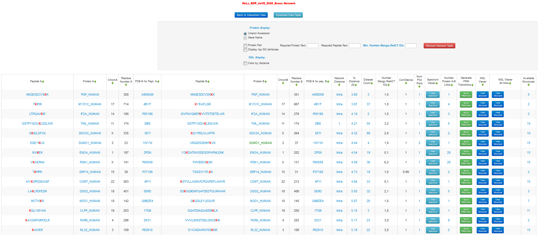The width and height of the screenshot is (538, 235).
Task: Click Back to Interaction View button
Action: pos(251,15)
